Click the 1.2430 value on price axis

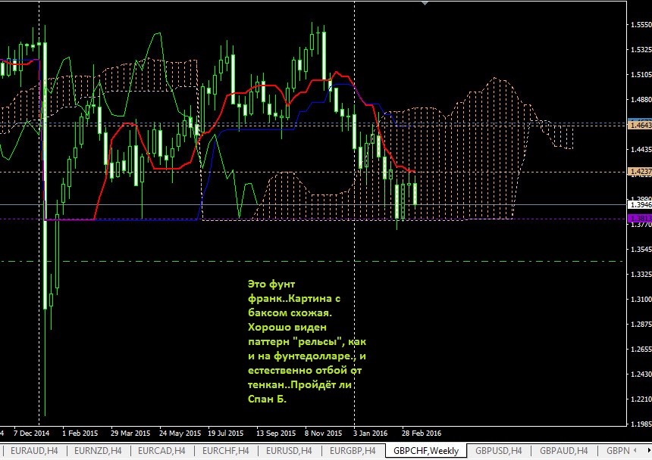[641, 374]
